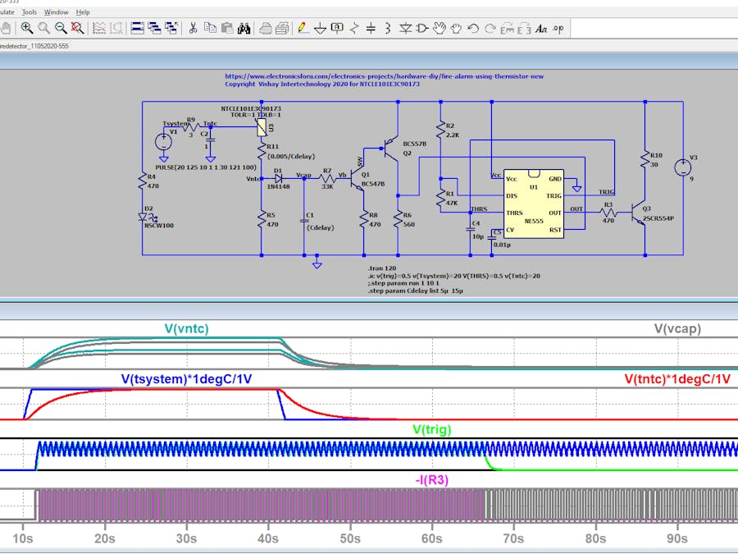Screen dimensions: 738x554
Task: Select the Label Net tool
Action: [336, 28]
